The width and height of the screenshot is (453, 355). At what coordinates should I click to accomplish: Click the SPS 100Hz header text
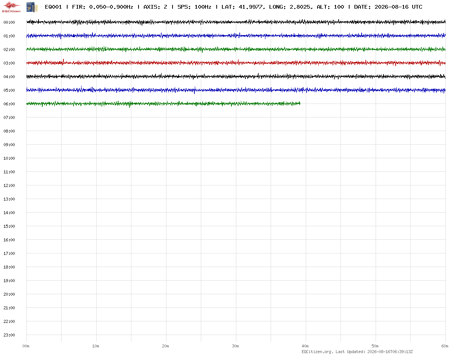point(194,7)
